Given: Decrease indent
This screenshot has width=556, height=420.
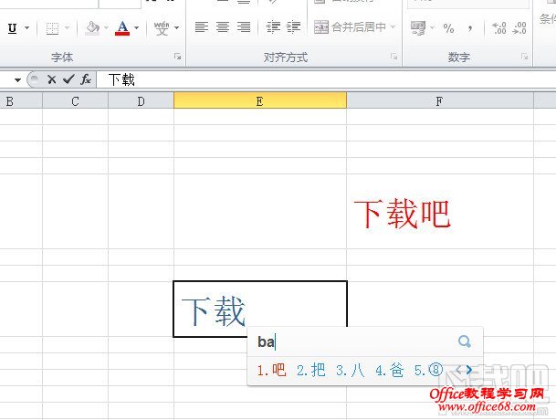Looking at the screenshot, I should point(273,27).
